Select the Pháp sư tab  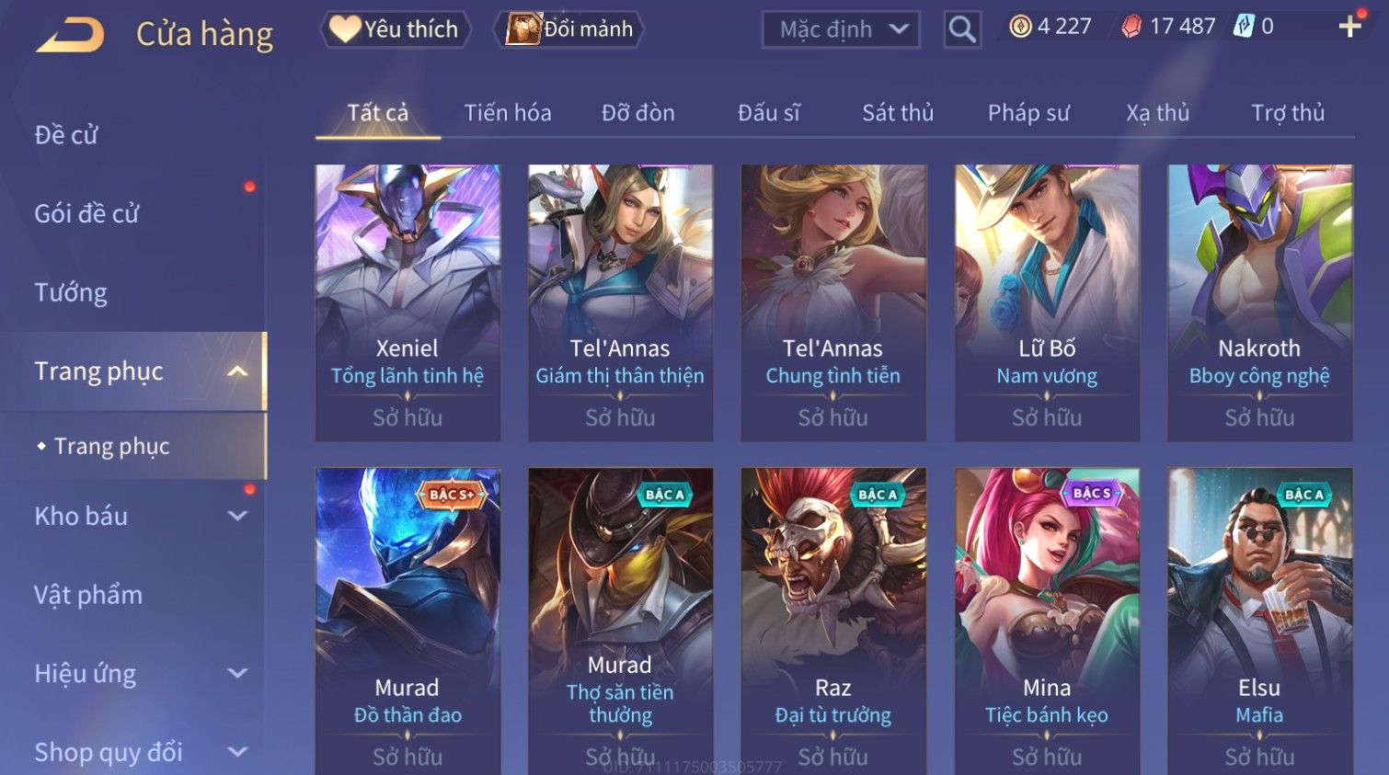point(1028,113)
